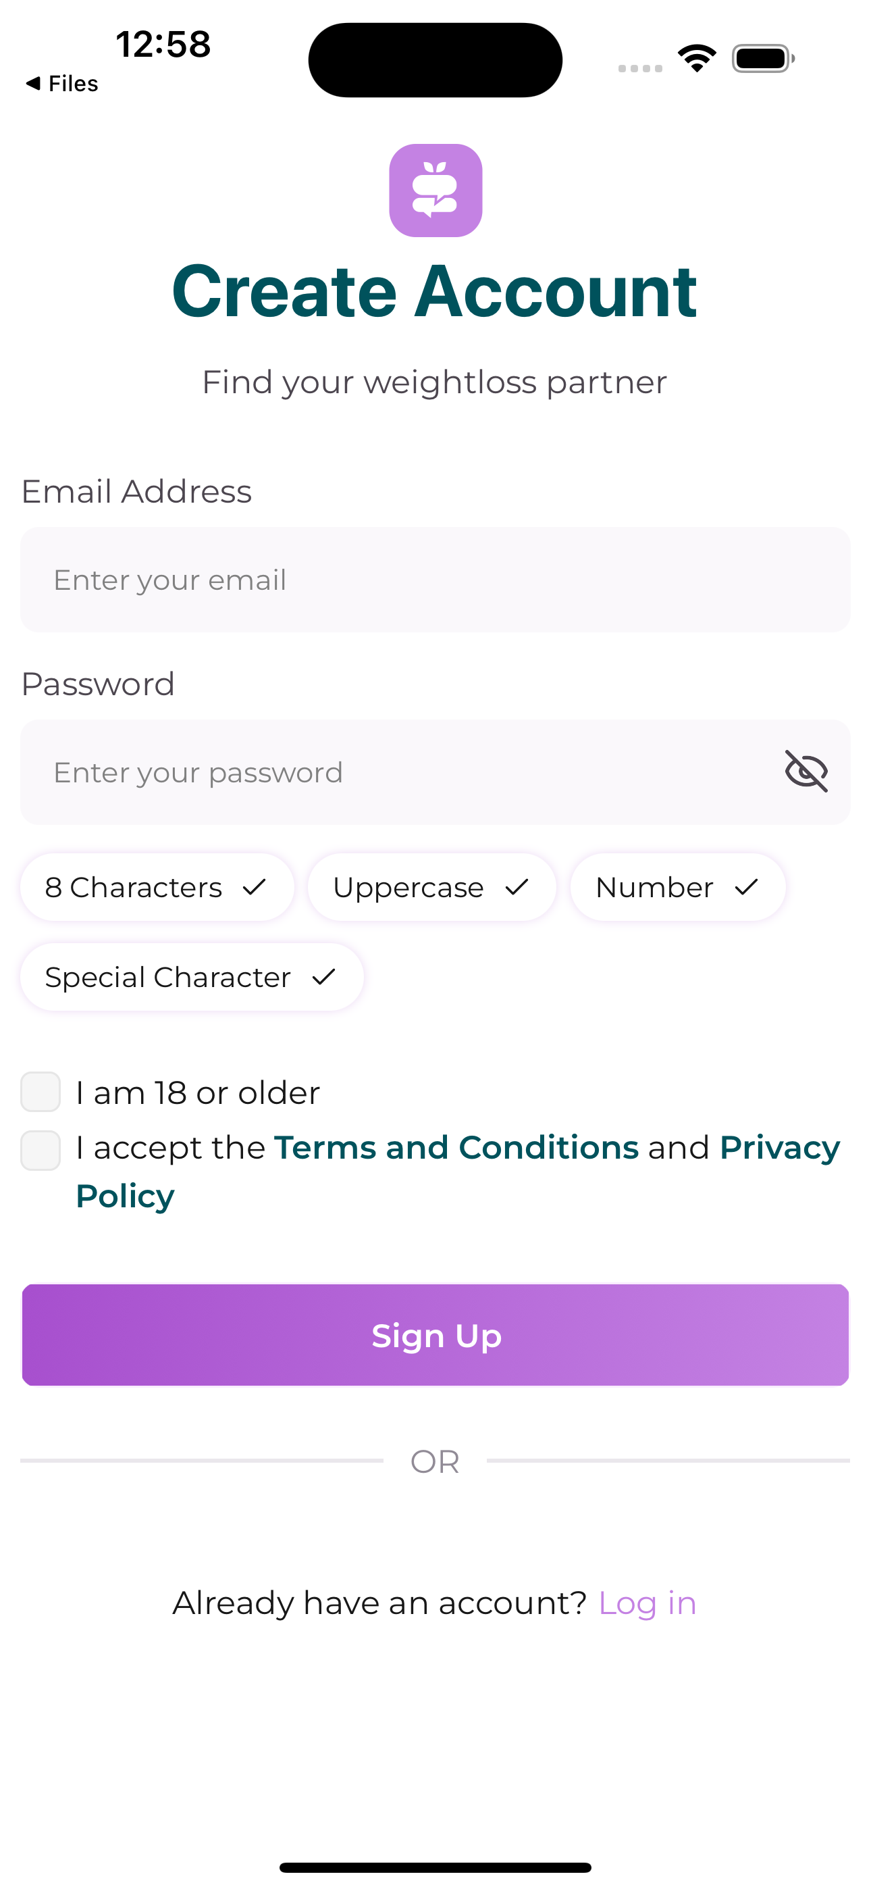Return to Files app via back label
The image size is (871, 1889).
click(x=73, y=84)
